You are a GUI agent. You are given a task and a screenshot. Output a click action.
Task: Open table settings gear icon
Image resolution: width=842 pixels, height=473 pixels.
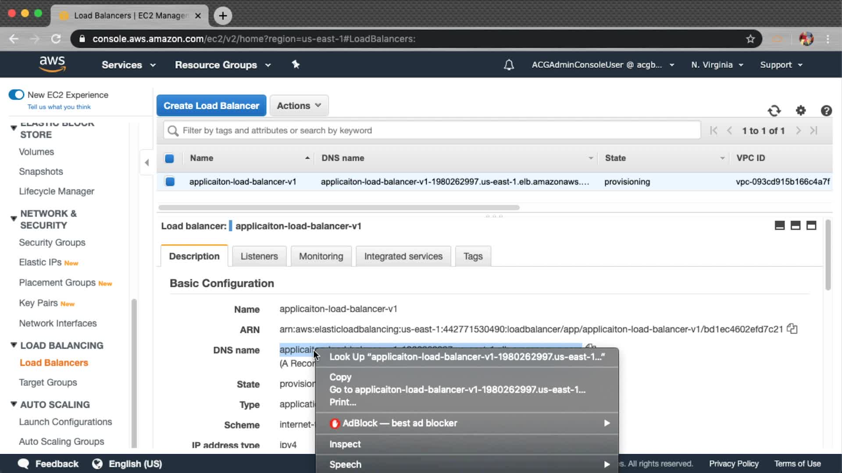(x=801, y=111)
